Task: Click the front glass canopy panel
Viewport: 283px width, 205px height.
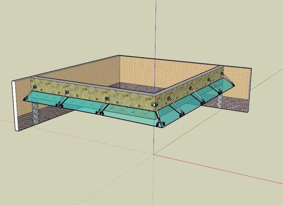Action: pyautogui.click(x=122, y=113)
